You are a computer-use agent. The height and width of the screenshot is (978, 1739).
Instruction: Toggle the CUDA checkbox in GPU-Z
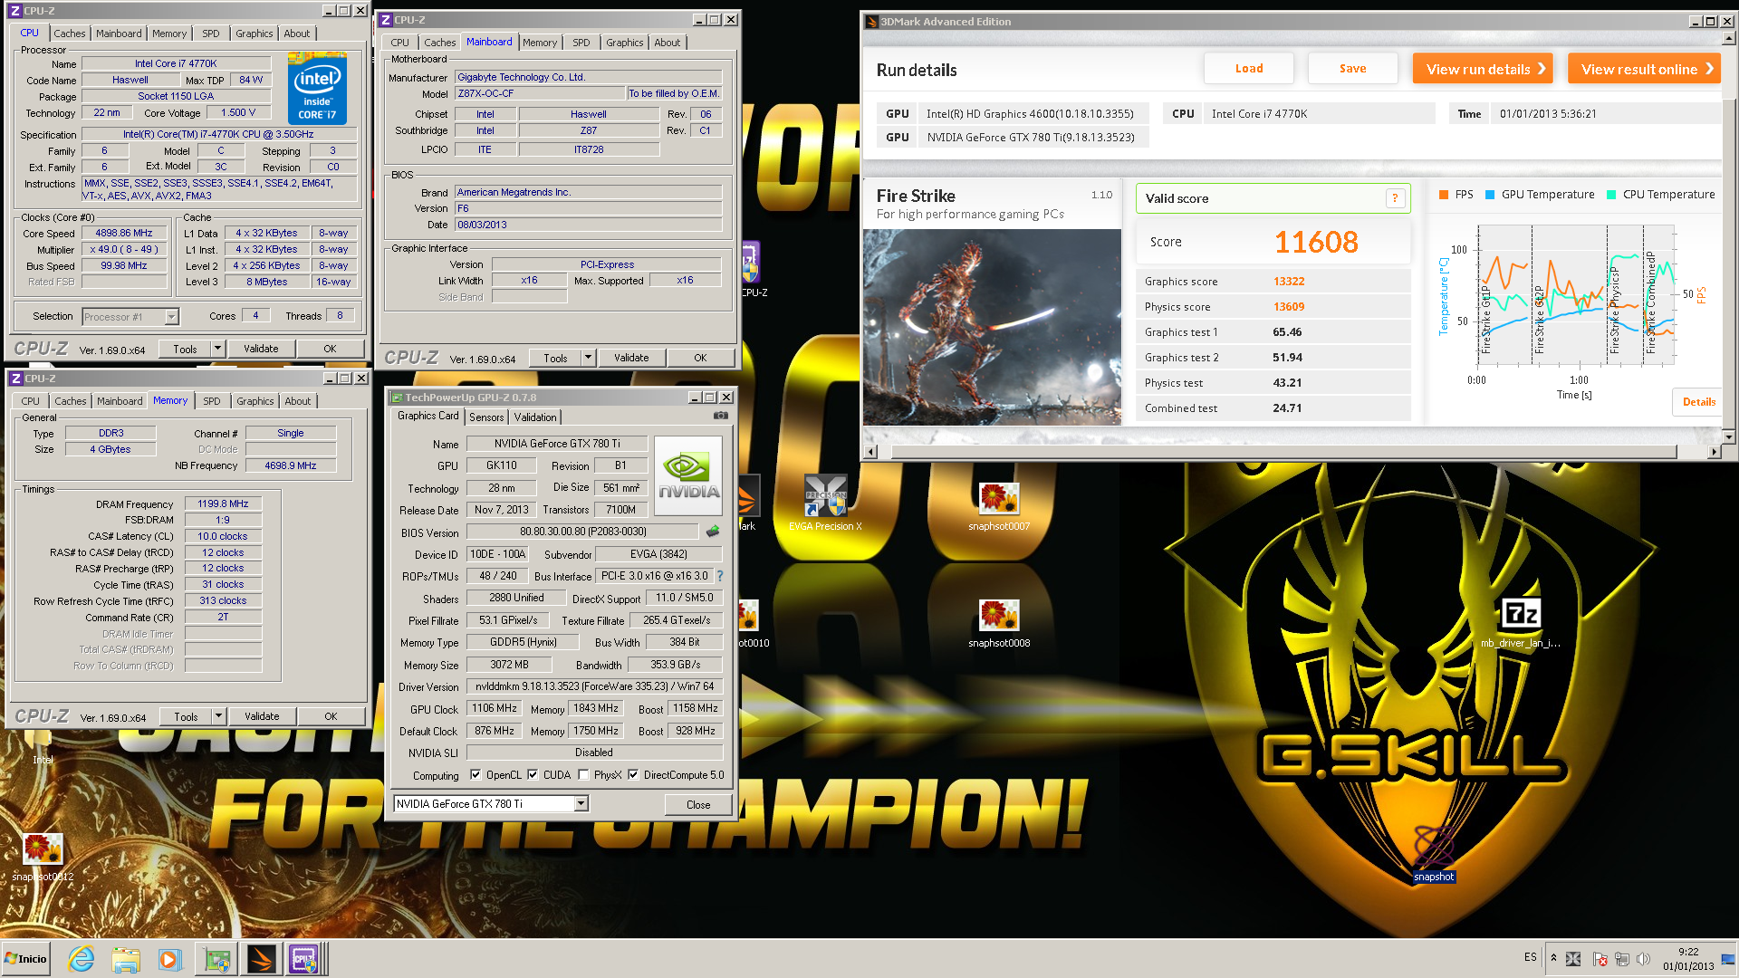pos(533,775)
